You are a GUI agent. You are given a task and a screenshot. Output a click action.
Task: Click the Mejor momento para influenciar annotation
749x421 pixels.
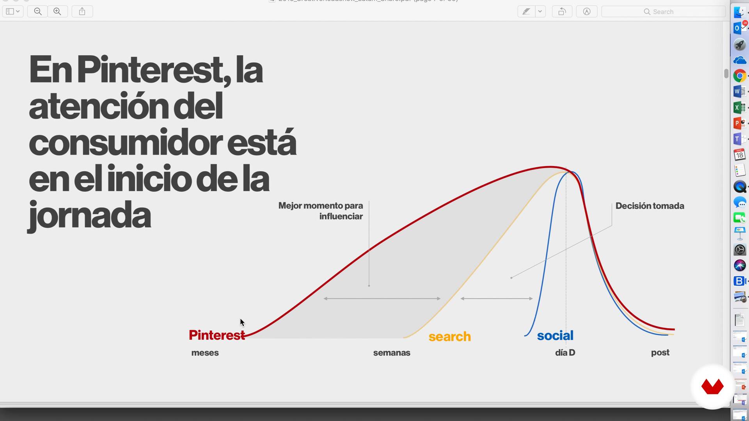tap(321, 211)
